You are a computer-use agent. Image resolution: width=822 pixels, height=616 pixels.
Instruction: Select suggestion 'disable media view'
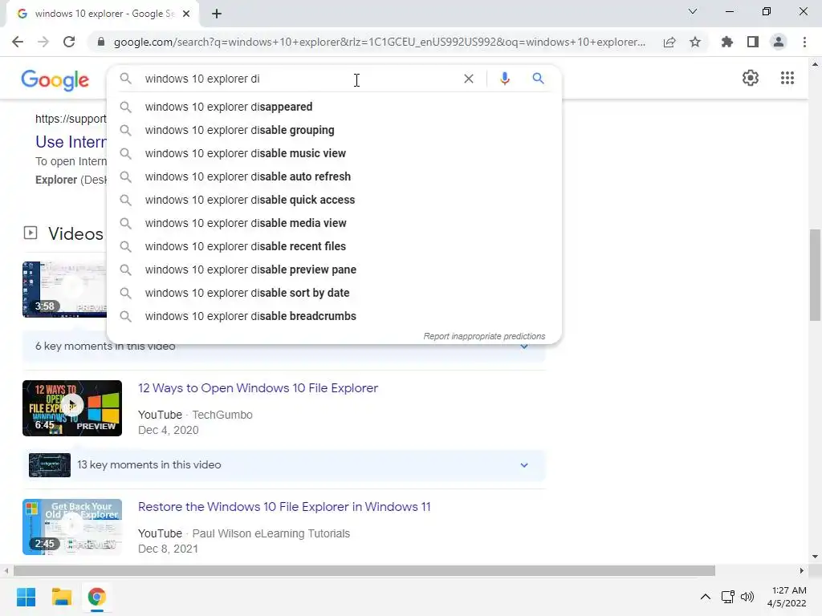334,223
